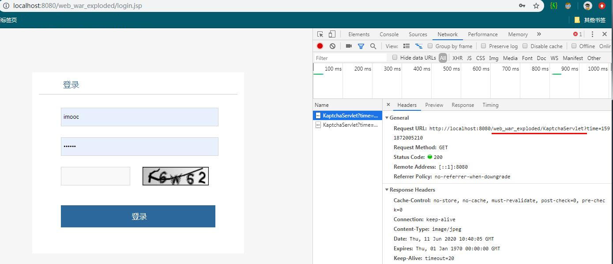The image size is (613, 264).
Task: Open the Sources tab
Action: coord(417,34)
